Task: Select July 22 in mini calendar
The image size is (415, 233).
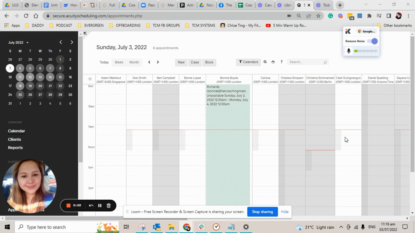Action: [60, 86]
